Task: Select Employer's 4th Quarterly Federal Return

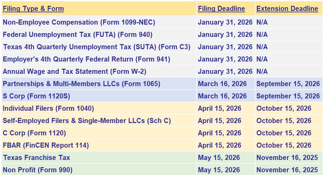Action: pyautogui.click(x=86, y=59)
